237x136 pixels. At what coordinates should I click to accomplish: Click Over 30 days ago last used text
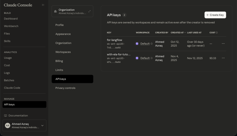[196, 44]
